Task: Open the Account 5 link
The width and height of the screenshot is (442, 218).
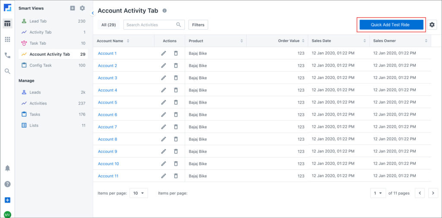Action: (107, 102)
